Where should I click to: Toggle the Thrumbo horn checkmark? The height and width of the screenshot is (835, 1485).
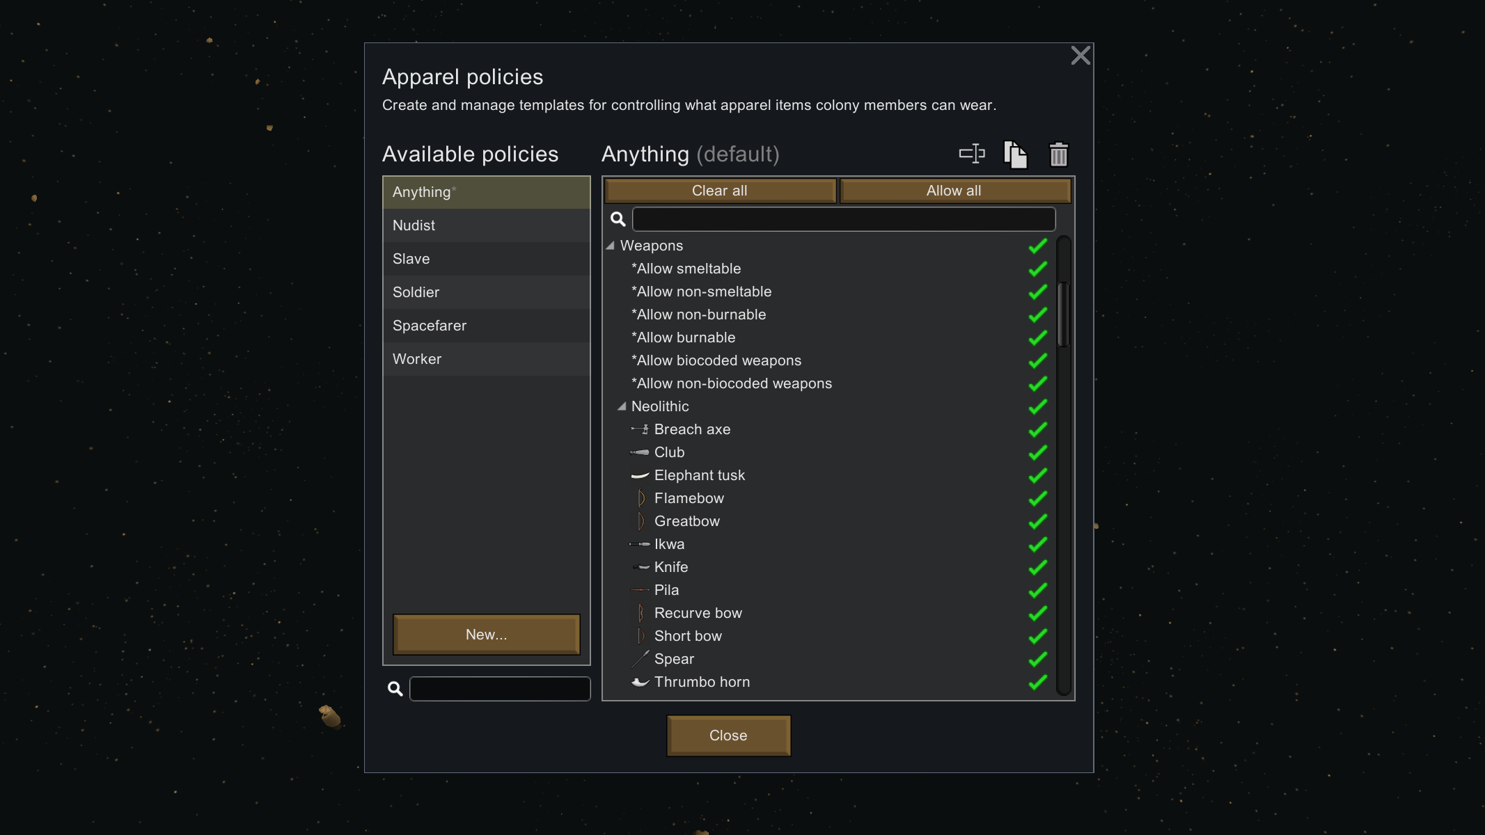click(1037, 682)
